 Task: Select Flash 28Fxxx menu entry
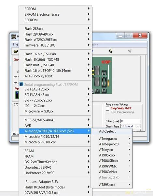[55, 29]
